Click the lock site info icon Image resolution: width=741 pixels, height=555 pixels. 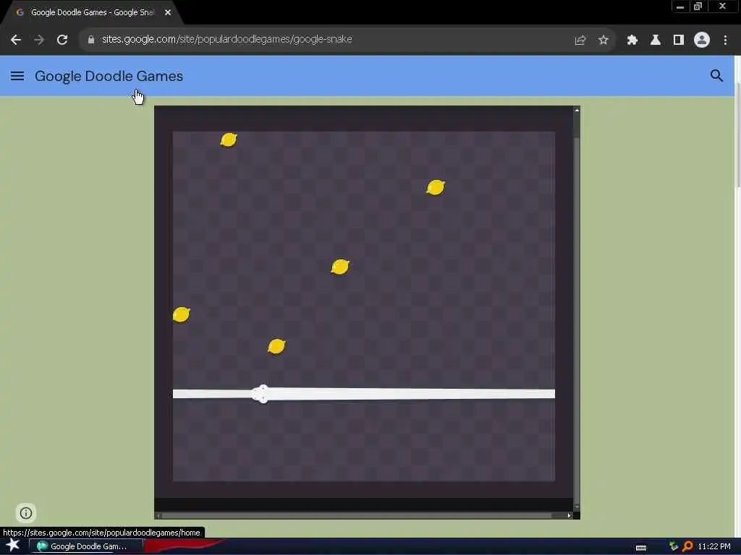click(x=90, y=40)
